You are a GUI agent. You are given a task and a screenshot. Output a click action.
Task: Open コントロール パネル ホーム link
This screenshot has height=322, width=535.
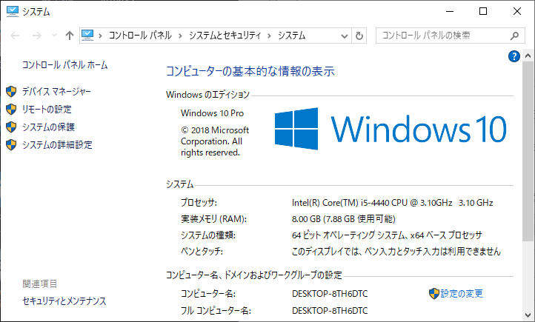[64, 64]
